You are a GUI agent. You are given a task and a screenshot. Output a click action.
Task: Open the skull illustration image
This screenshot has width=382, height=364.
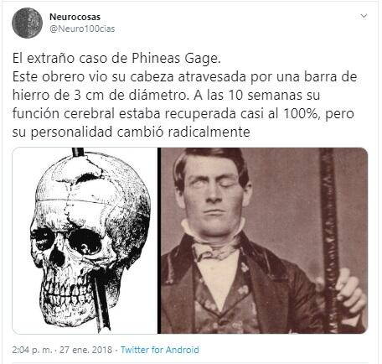[85, 241]
